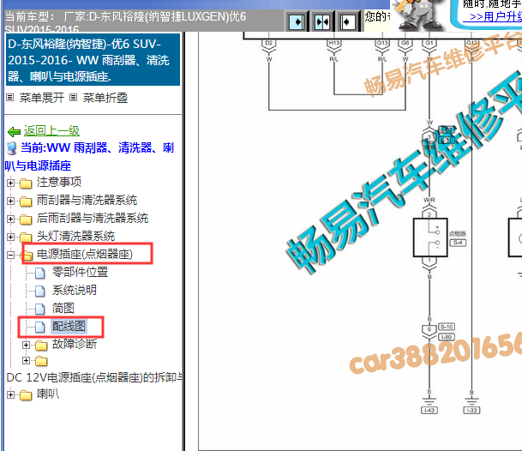Image resolution: width=522 pixels, height=451 pixels.
Task: Click the S-4 cigarette lighter component box
Action: [430, 238]
